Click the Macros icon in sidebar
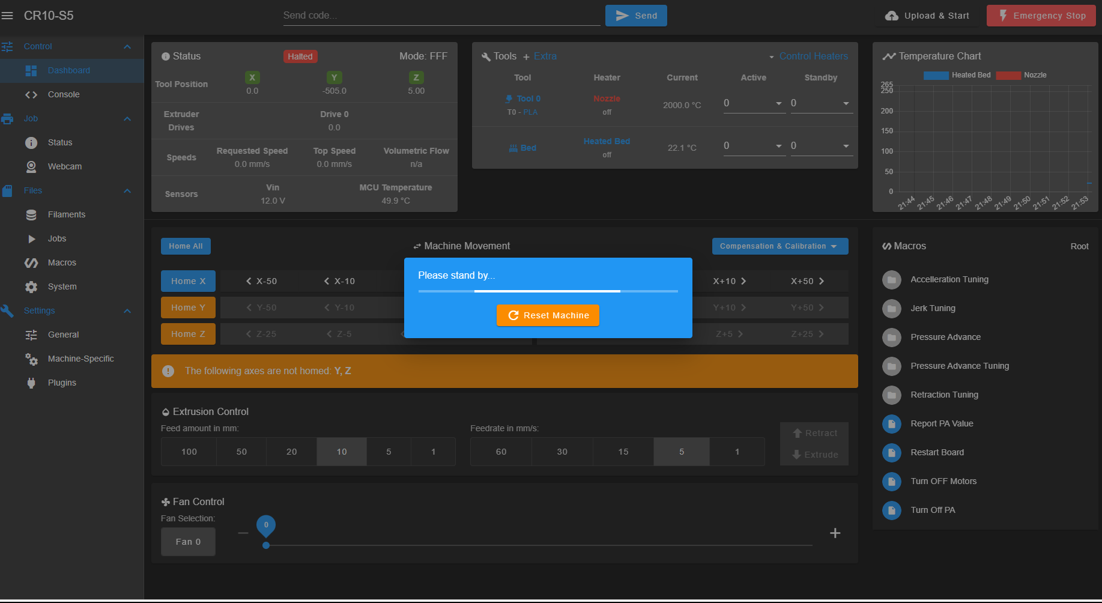Image resolution: width=1102 pixels, height=603 pixels. (x=31, y=262)
